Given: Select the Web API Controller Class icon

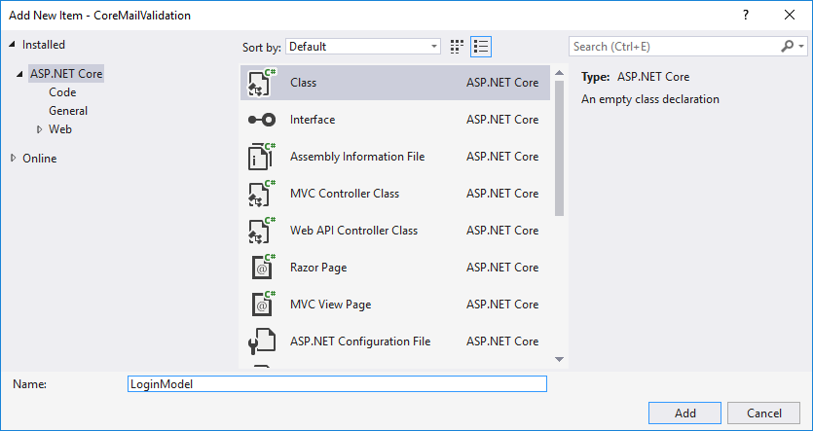Looking at the screenshot, I should click(x=260, y=232).
